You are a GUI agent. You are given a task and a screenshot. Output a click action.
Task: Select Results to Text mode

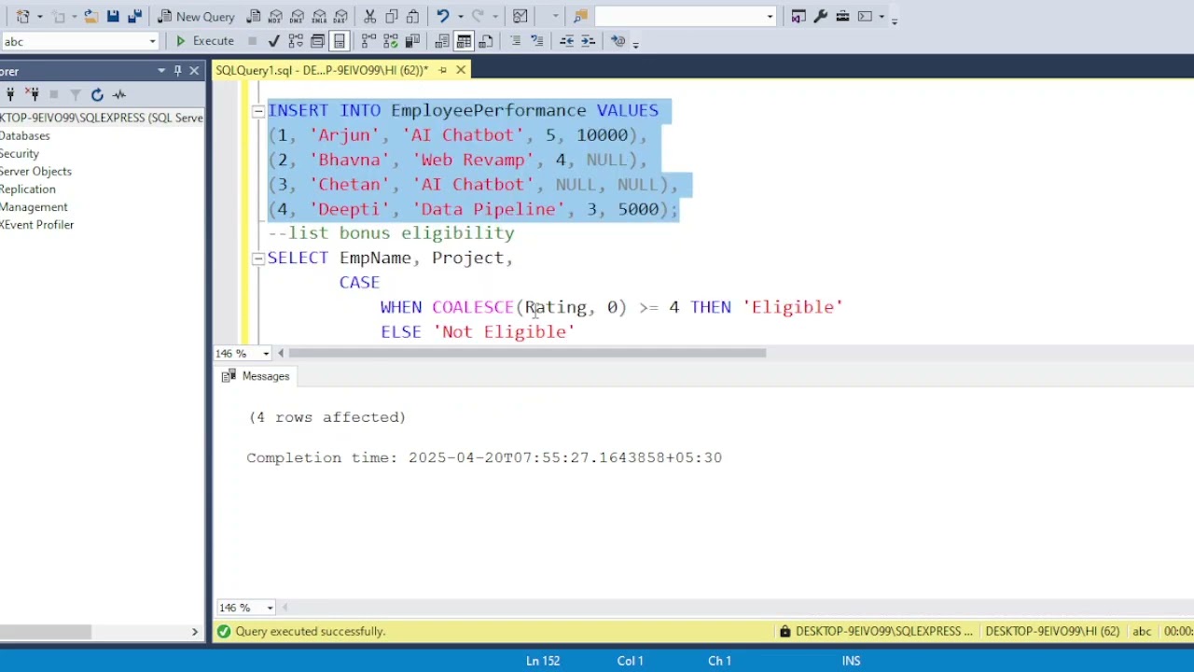point(441,41)
